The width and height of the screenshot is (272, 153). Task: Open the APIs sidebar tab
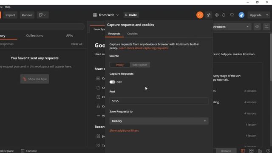[x=69, y=36]
